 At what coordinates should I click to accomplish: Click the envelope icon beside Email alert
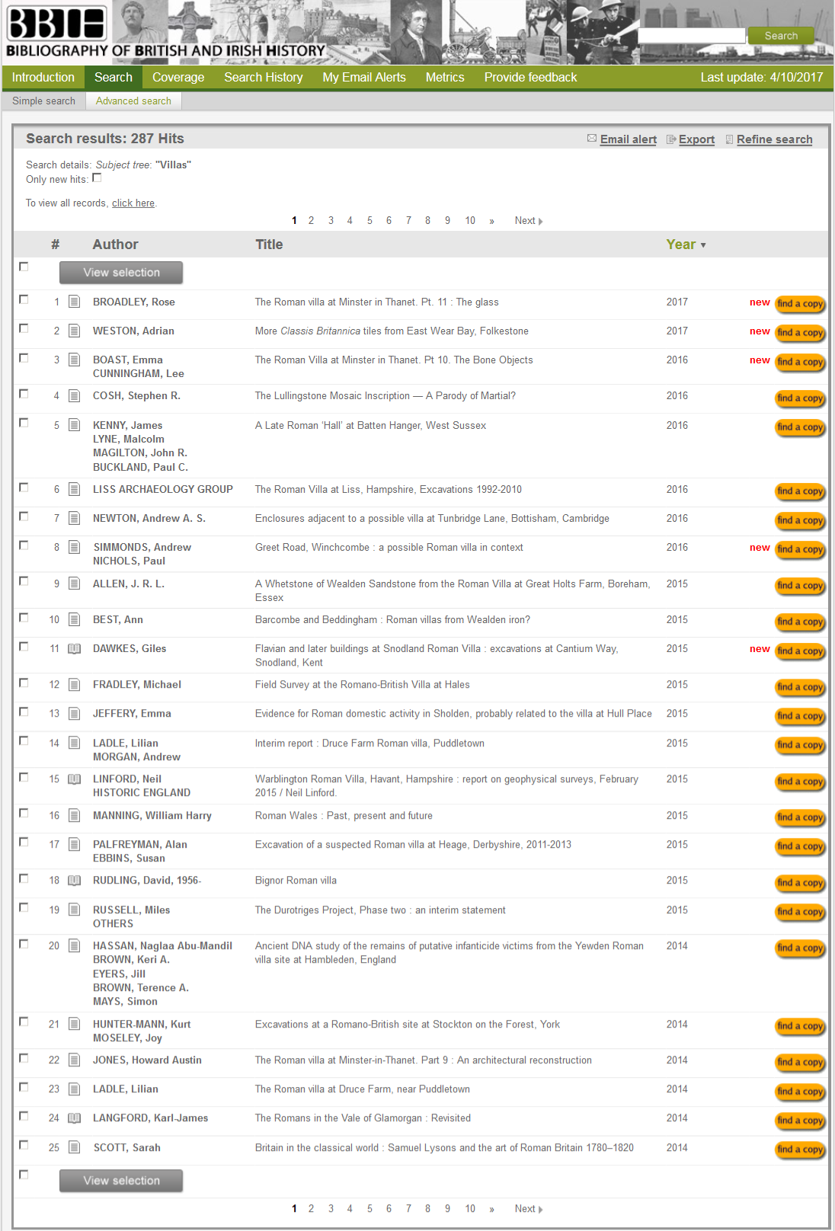(591, 139)
